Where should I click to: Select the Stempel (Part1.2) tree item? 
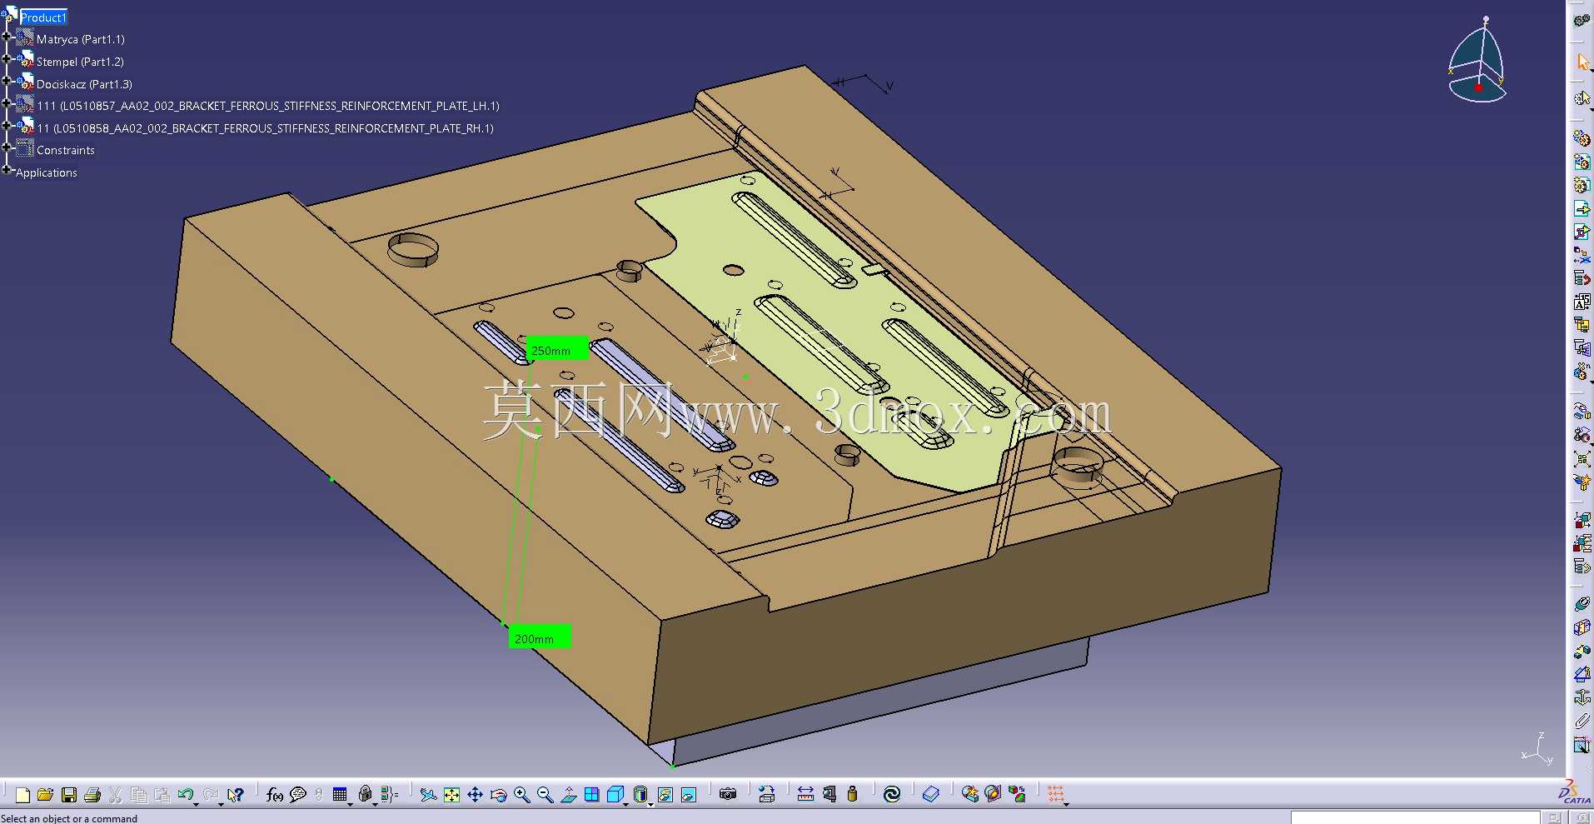[x=80, y=62]
